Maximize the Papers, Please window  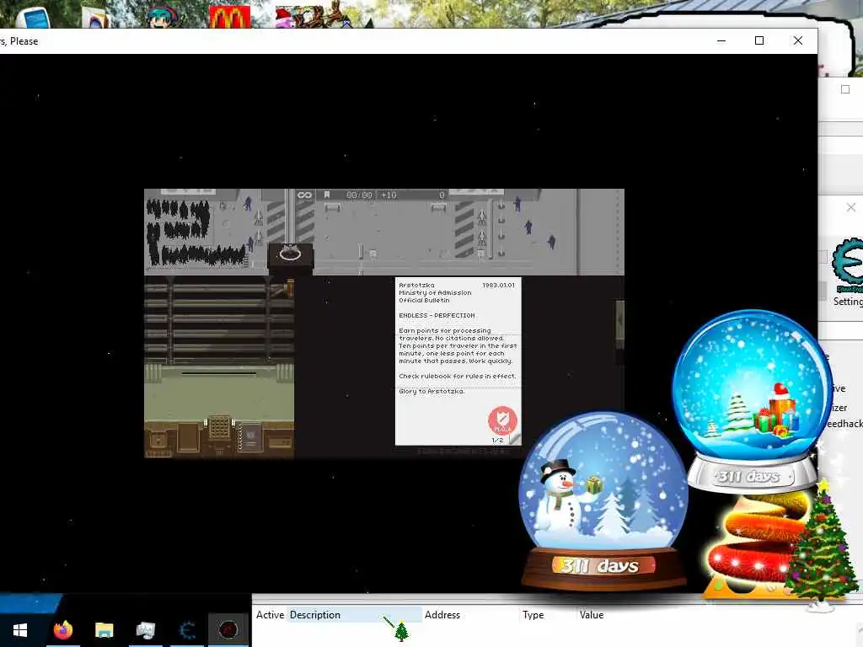pyautogui.click(x=759, y=40)
